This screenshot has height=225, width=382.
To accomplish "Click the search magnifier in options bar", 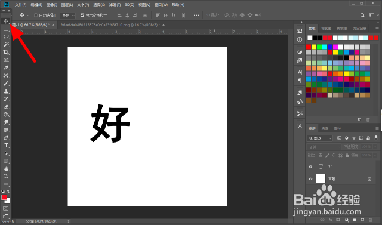I will (x=362, y=16).
